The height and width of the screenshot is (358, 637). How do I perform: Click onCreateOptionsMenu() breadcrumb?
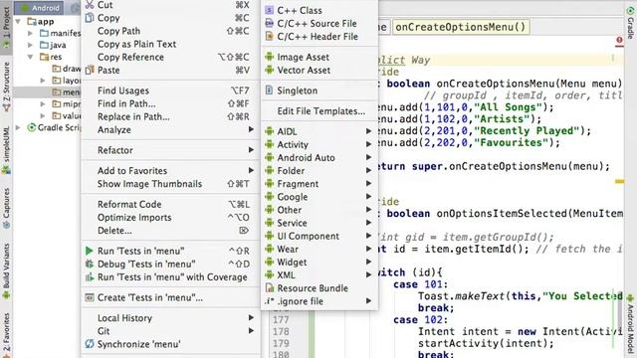(461, 27)
